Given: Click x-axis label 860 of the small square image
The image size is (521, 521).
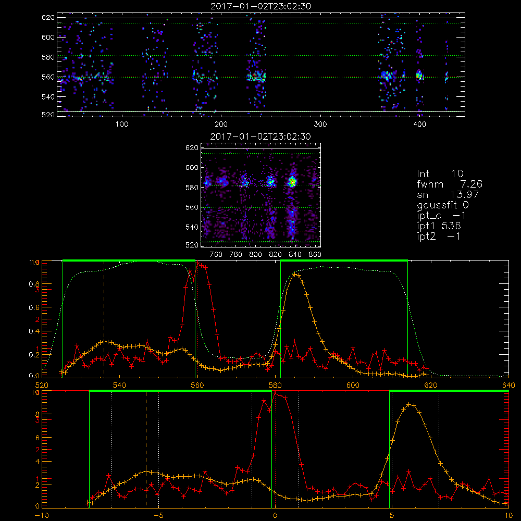Looking at the screenshot, I should (315, 255).
